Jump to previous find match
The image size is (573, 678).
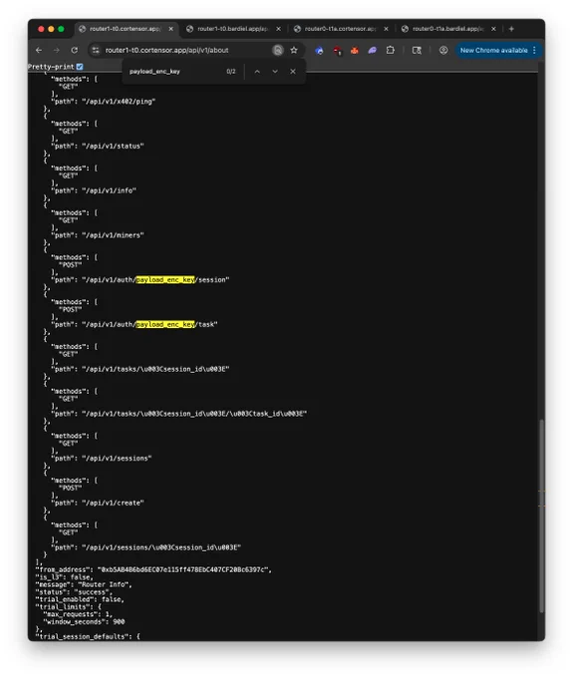point(257,72)
